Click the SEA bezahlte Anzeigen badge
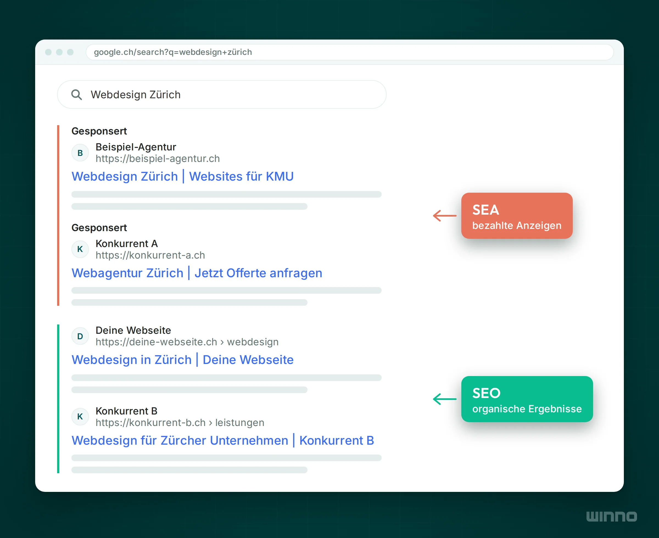659x538 pixels. click(x=517, y=216)
